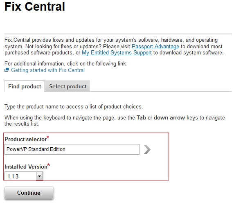Click the 'For additional information' sentence
Image resolution: width=234 pixels, height=205 pixels.
(66, 64)
